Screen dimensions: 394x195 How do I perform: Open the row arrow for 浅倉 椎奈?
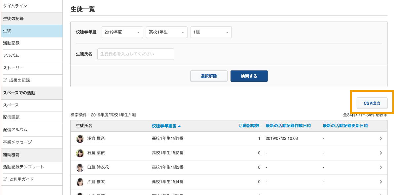click(381, 138)
